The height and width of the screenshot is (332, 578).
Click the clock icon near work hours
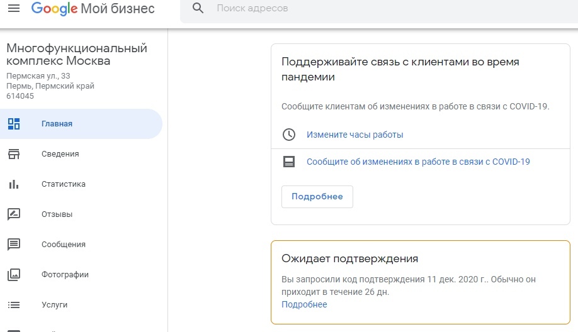[289, 135]
